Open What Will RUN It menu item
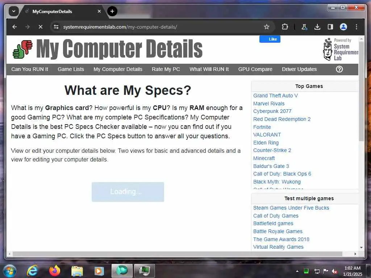 click(209, 69)
